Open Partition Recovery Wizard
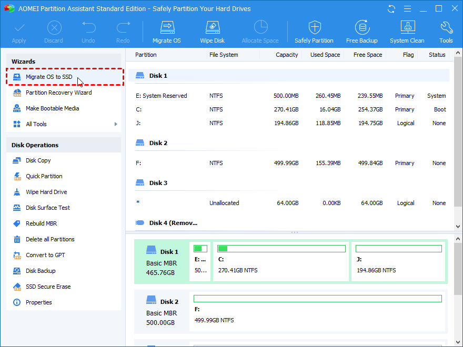 [58, 93]
